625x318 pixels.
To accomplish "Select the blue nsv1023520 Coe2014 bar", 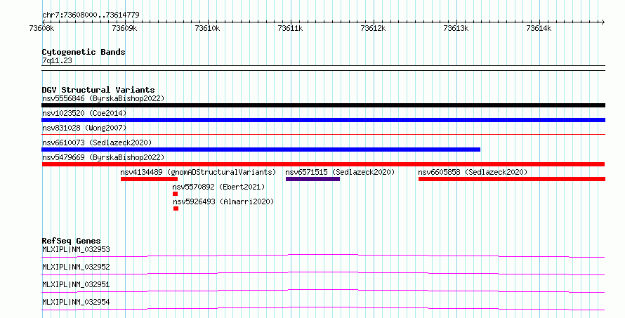I will click(323, 120).
